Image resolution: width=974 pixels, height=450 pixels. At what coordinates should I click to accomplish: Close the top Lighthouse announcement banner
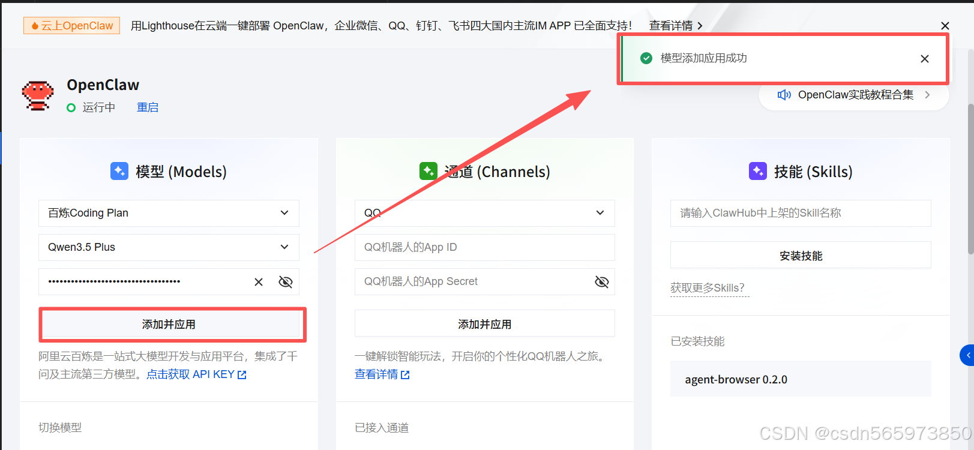tap(945, 26)
